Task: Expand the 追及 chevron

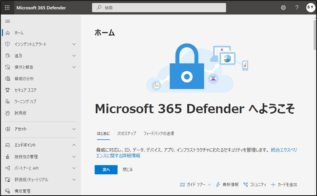Action: 74,56
